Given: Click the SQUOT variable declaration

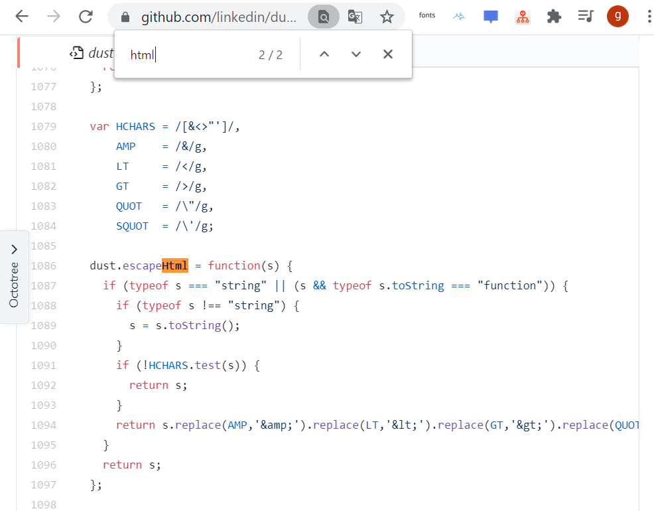Looking at the screenshot, I should click(132, 226).
